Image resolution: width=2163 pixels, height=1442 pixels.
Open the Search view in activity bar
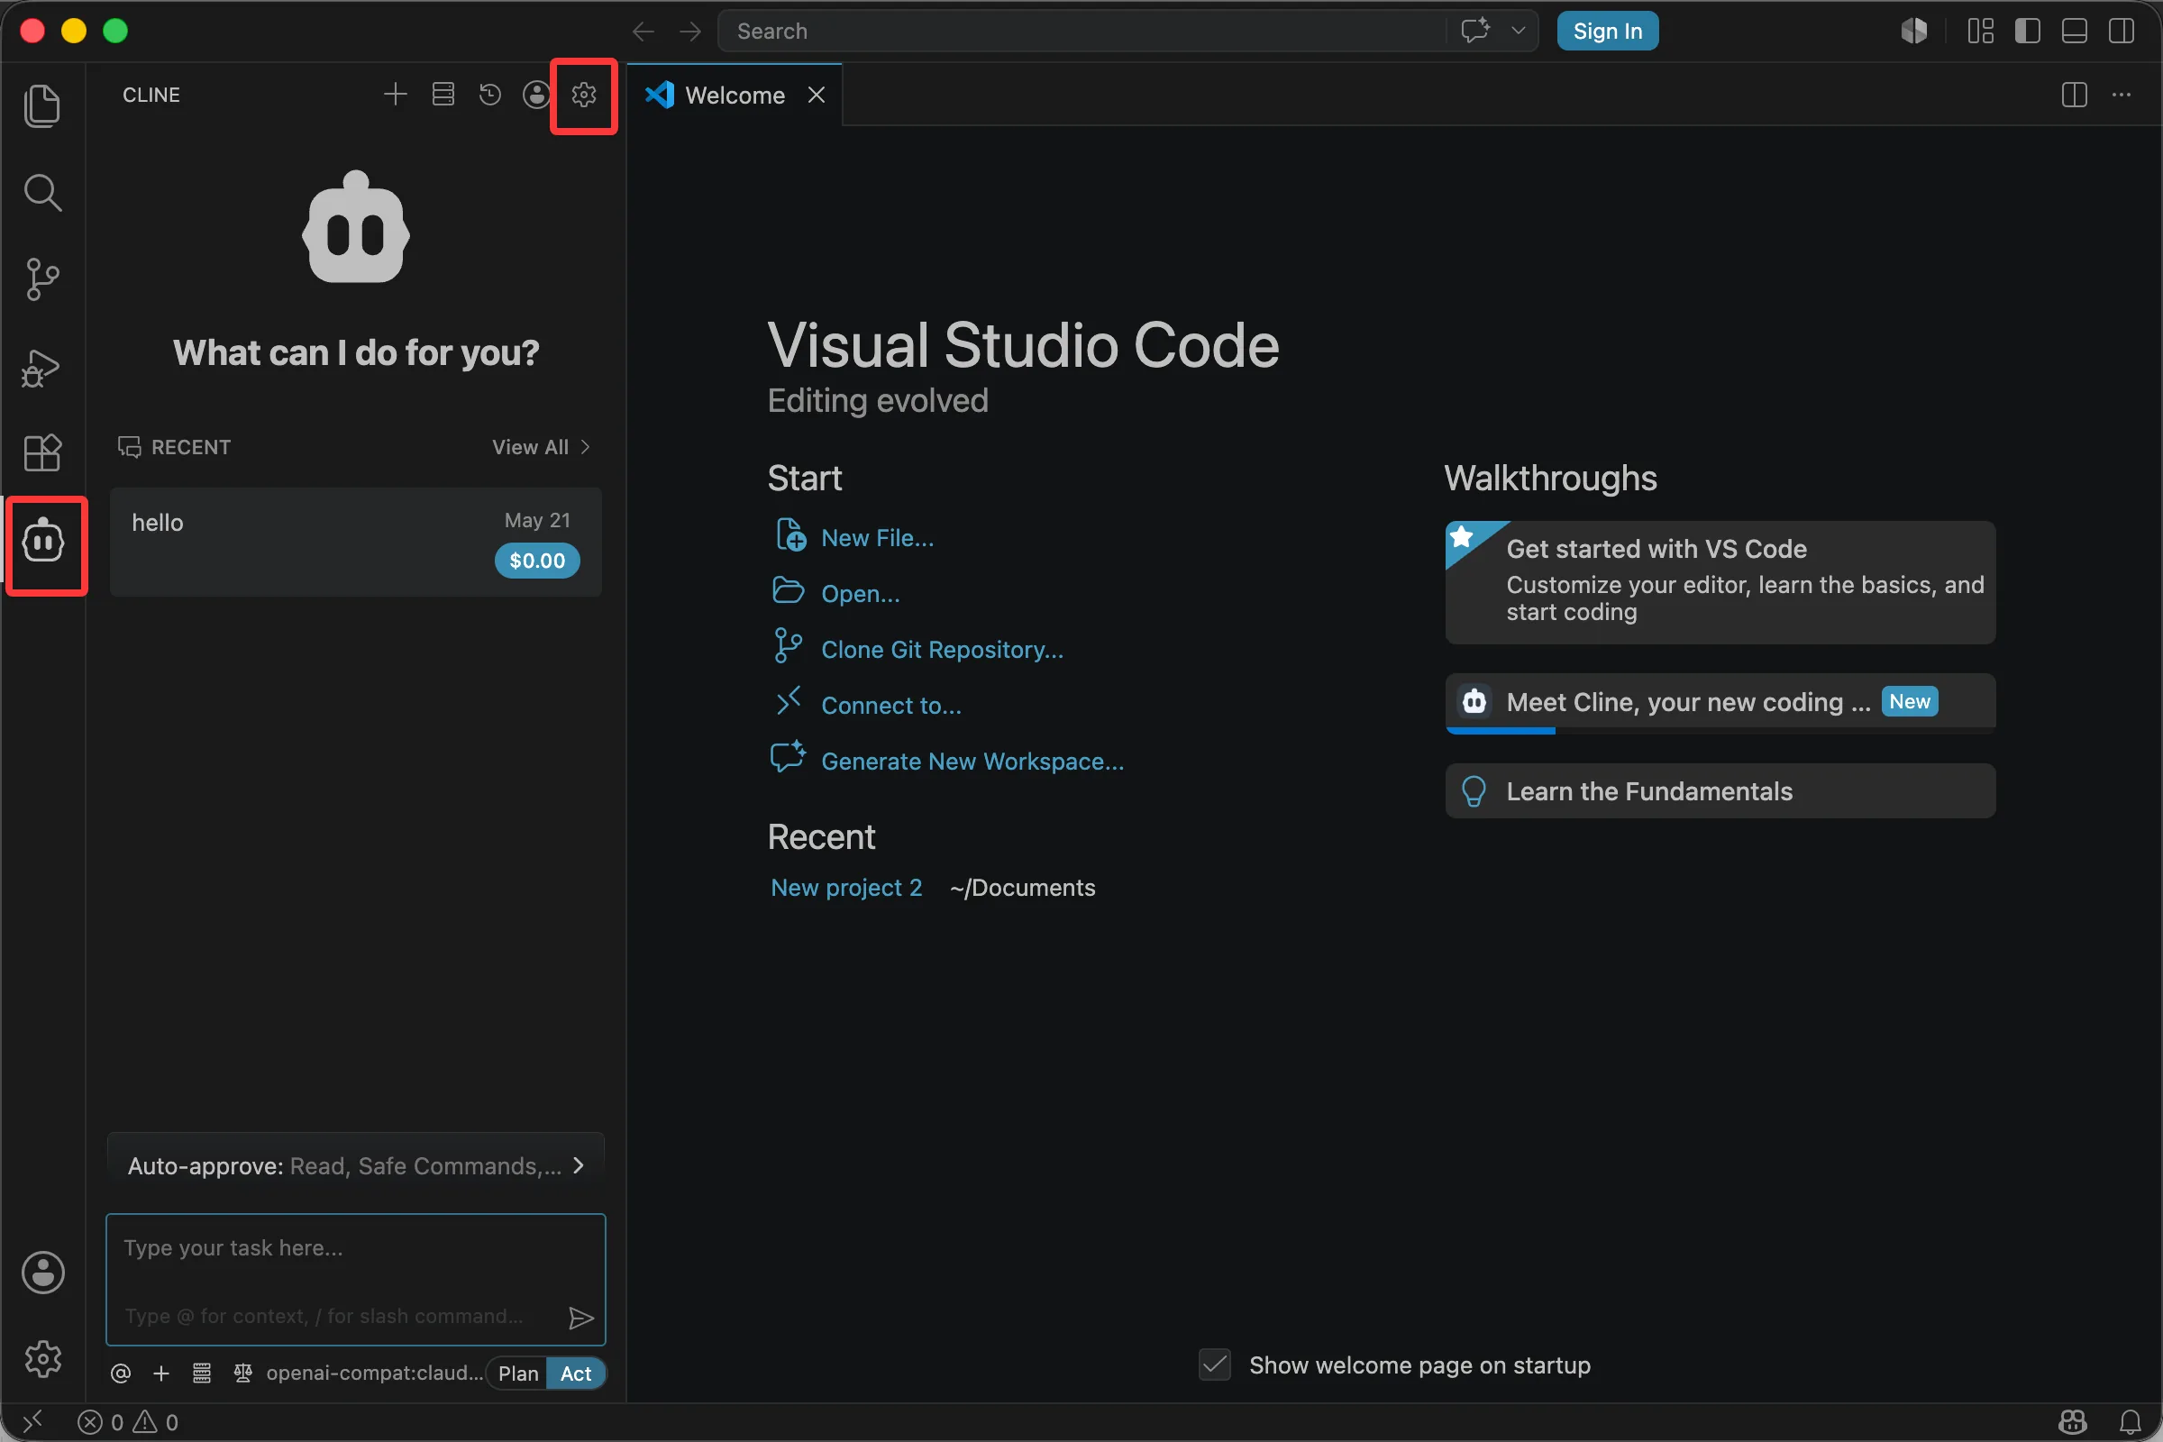point(42,193)
